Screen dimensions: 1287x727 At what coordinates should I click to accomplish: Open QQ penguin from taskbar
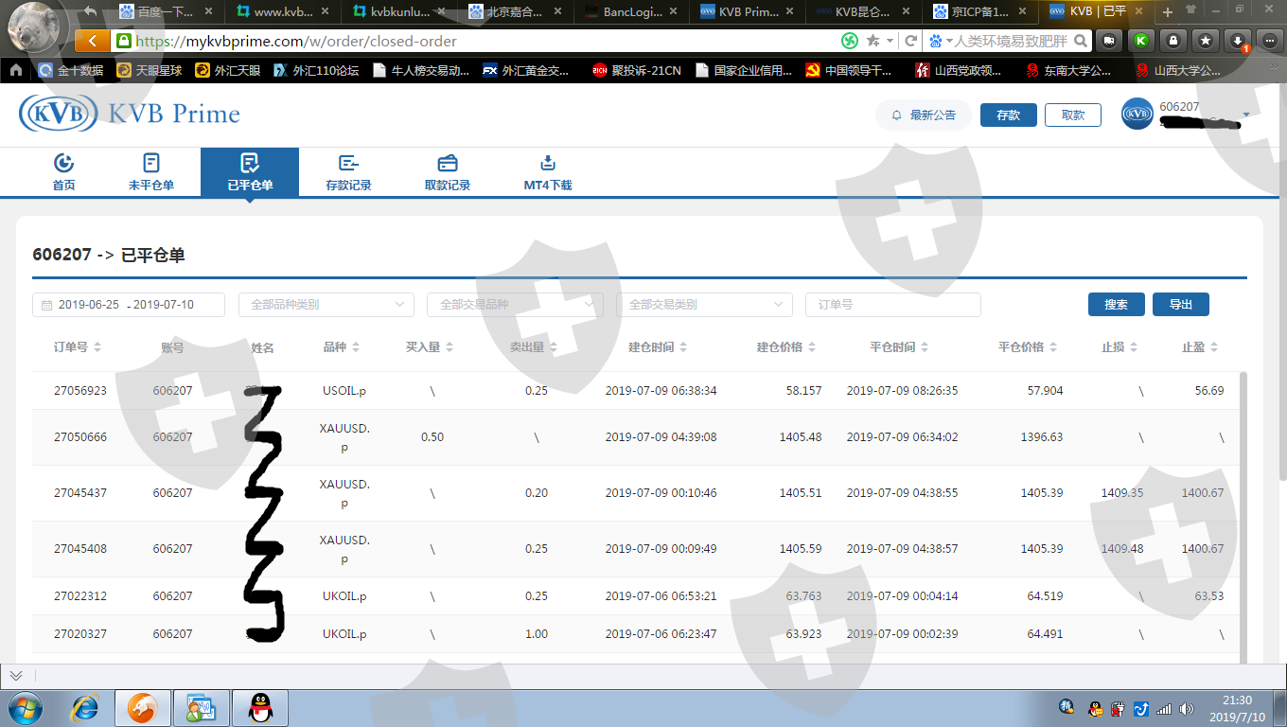(x=260, y=708)
